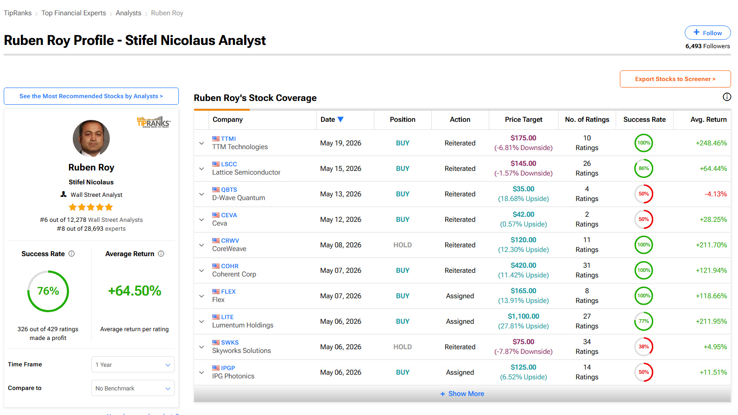
Task: See the Most Recommended Stocks by Analysts
Action: click(x=91, y=96)
